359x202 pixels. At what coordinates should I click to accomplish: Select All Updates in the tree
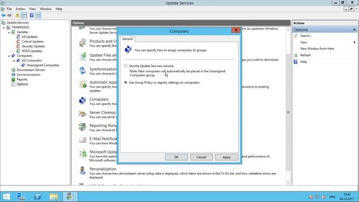pyautogui.click(x=30, y=37)
